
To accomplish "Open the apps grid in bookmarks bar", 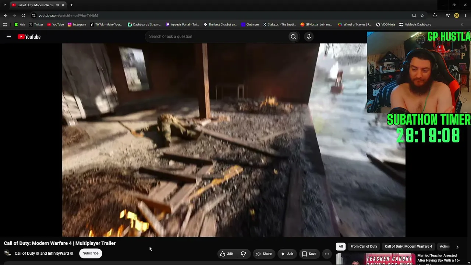I will (x=5, y=25).
